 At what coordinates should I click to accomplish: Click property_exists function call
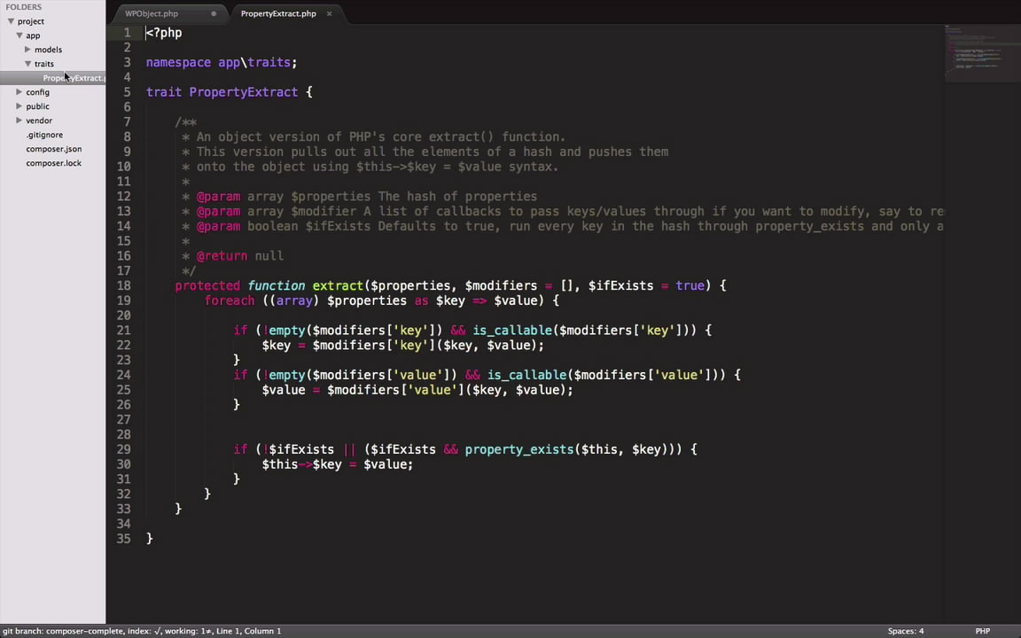519,449
